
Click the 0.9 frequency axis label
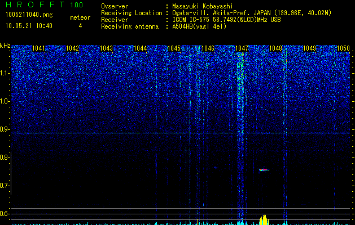coord(5,129)
